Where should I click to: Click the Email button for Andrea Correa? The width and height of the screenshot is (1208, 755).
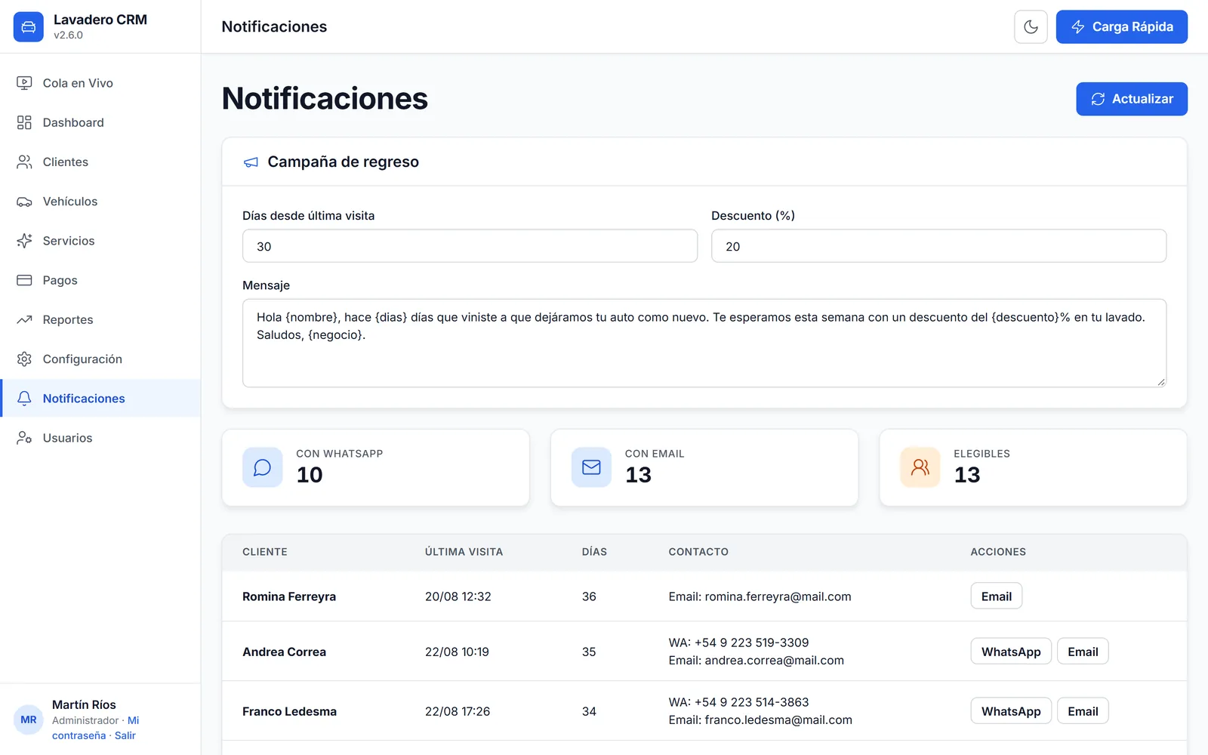click(x=1083, y=652)
